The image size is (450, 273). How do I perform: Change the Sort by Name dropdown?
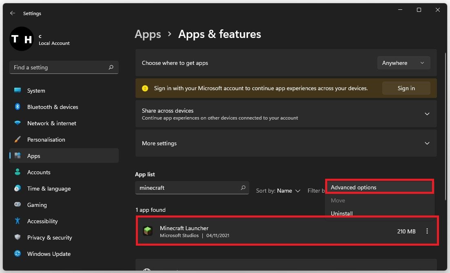tap(284, 191)
